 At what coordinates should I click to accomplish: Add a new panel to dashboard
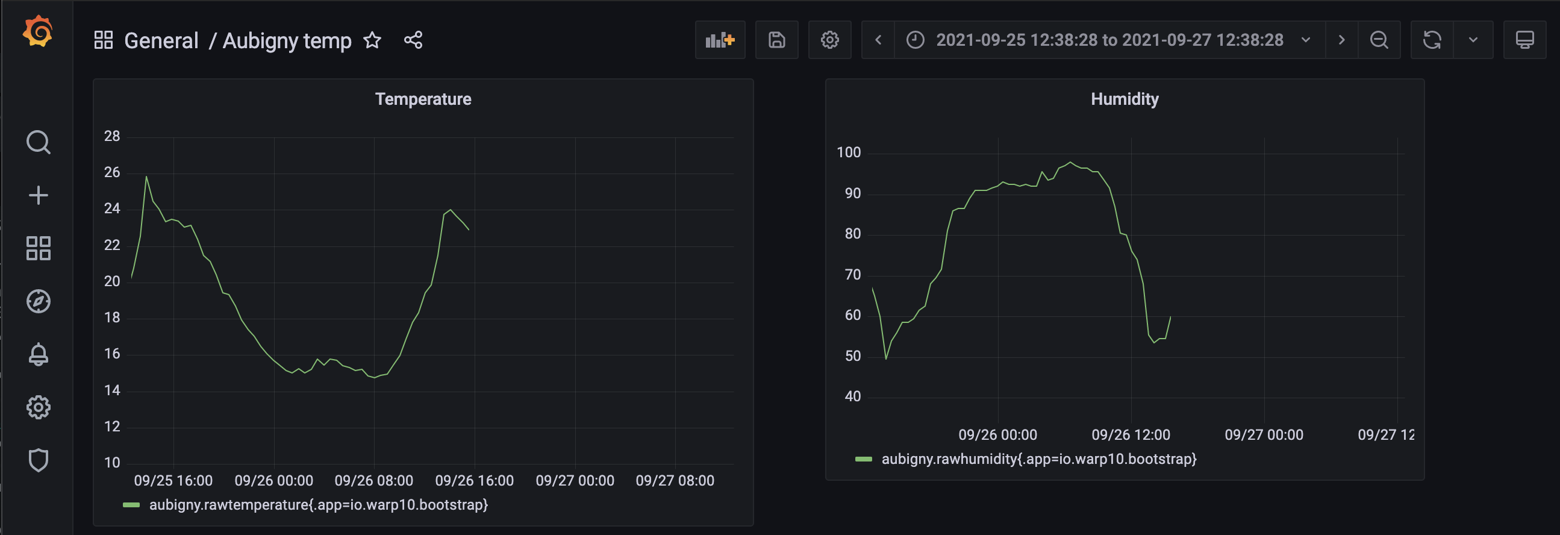point(720,40)
